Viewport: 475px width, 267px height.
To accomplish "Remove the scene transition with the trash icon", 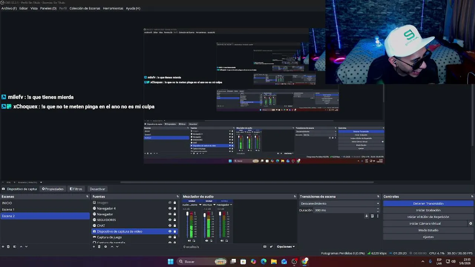I will click(372, 216).
